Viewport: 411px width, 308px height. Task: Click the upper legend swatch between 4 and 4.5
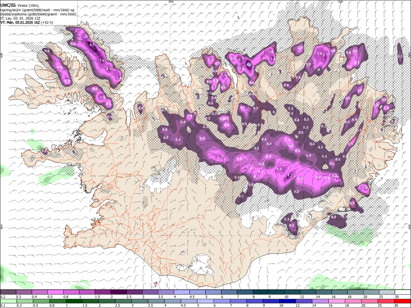click(x=181, y=292)
